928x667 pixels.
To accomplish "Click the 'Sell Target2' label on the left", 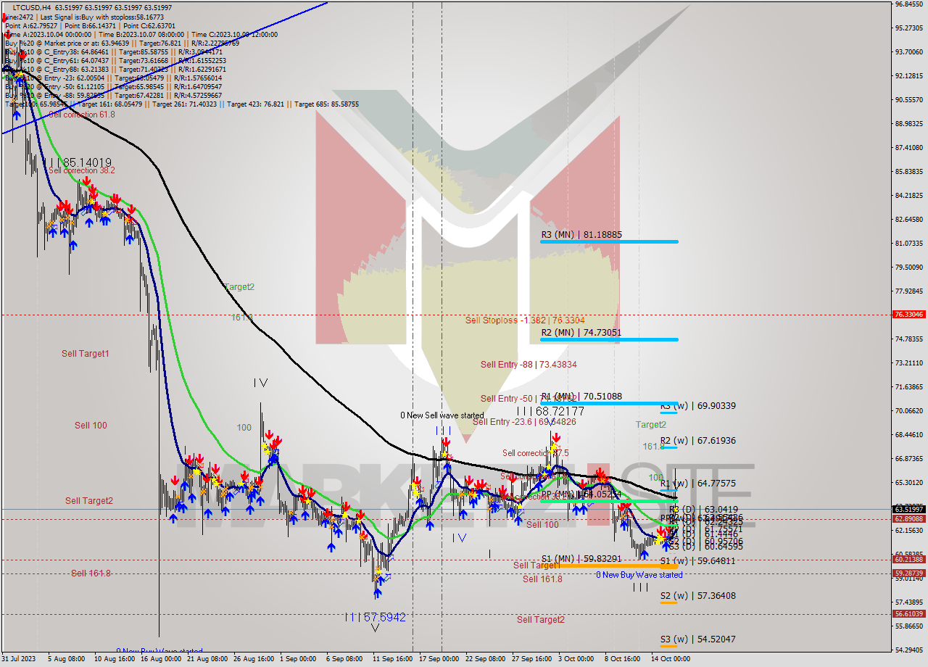I will (89, 501).
